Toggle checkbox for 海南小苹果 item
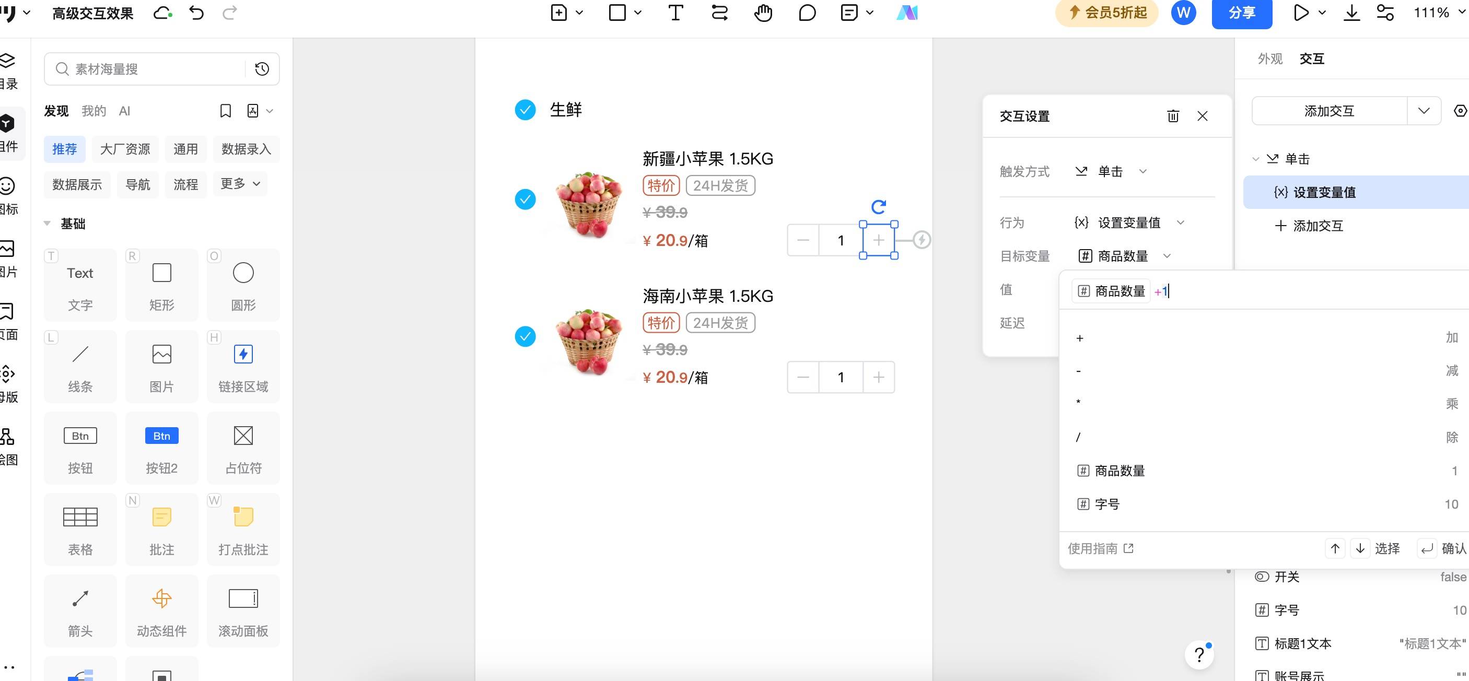 (525, 336)
